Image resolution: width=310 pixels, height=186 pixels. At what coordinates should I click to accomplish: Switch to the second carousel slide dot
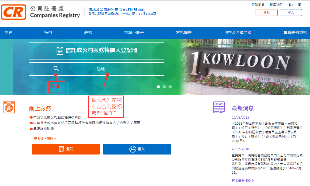pyautogui.click(x=164, y=87)
